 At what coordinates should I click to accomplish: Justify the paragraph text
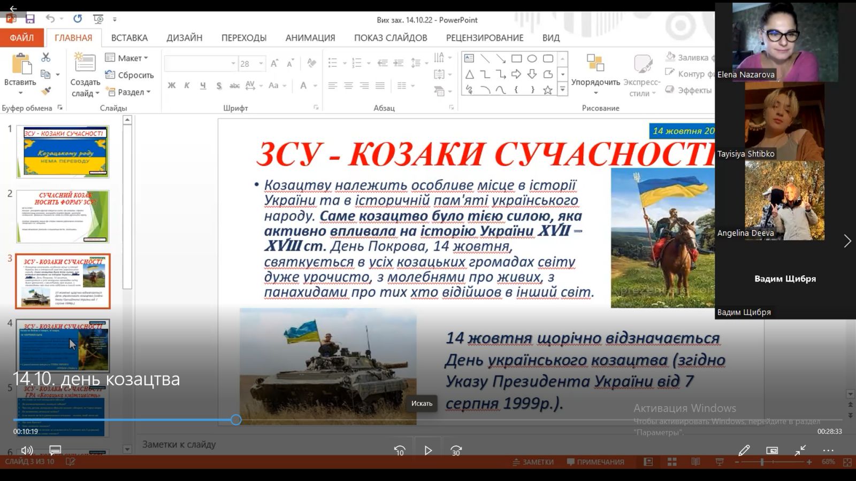pos(380,86)
